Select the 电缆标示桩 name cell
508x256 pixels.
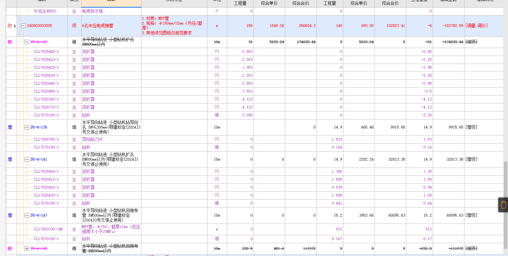coord(111,11)
